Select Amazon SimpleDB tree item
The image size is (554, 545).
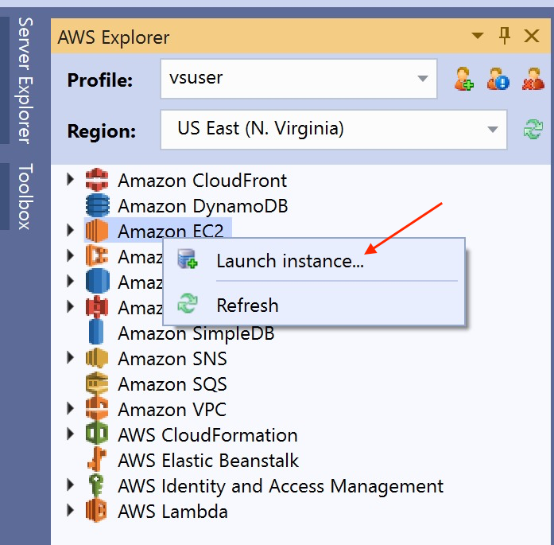(x=196, y=333)
